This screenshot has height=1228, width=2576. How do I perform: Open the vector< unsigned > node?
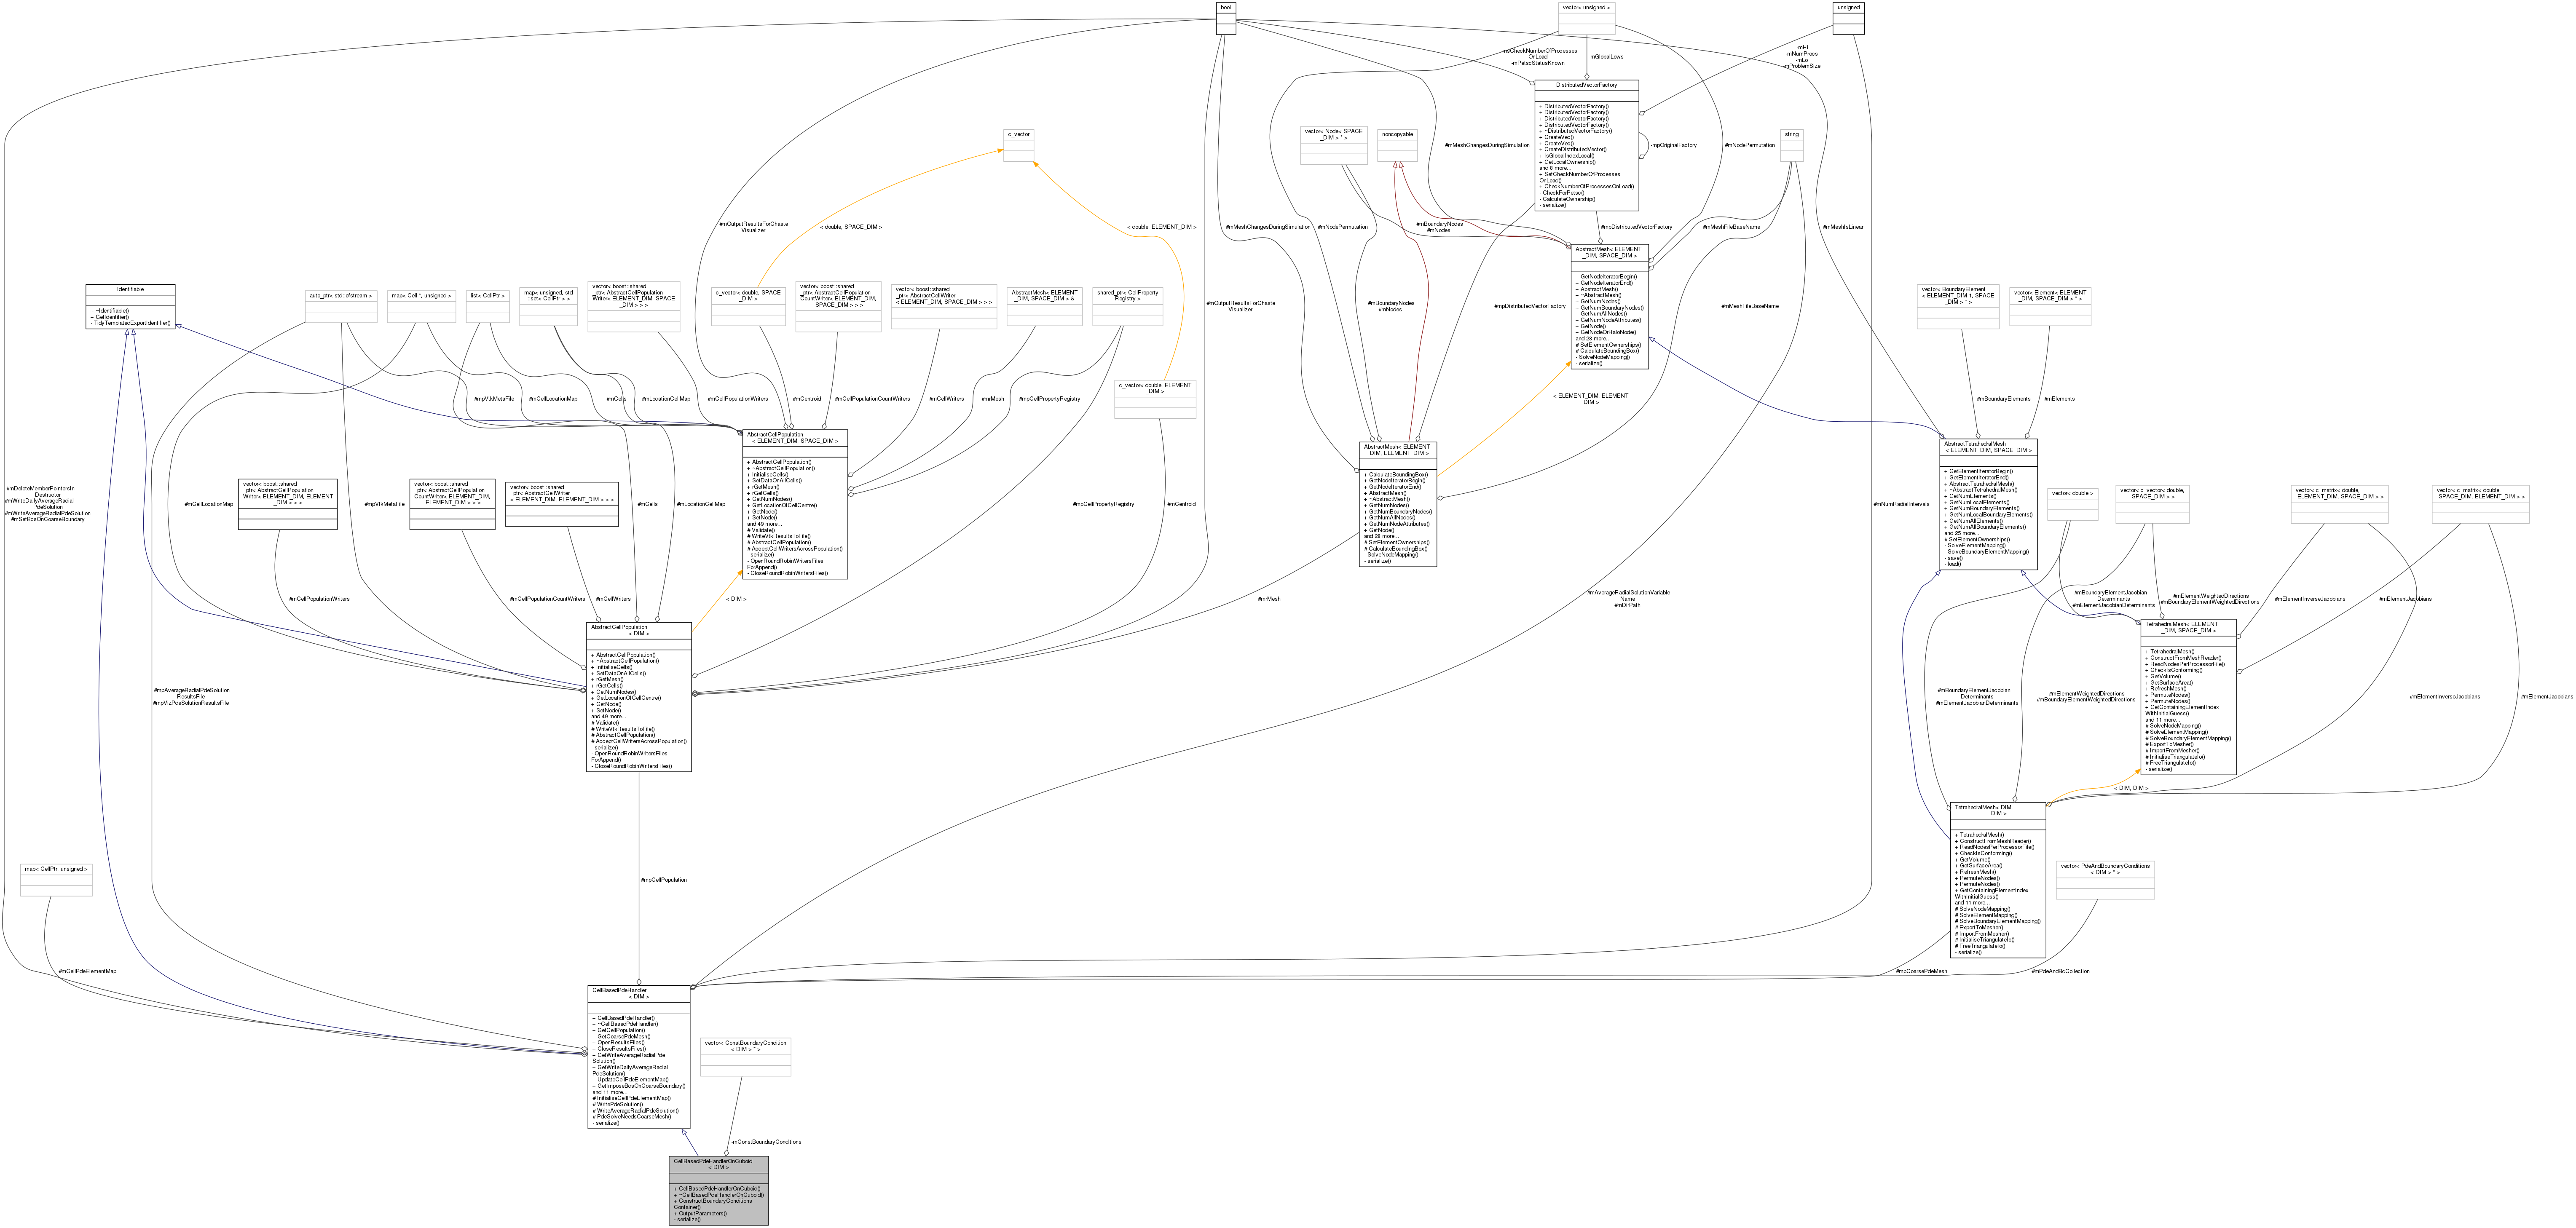pos(1586,18)
